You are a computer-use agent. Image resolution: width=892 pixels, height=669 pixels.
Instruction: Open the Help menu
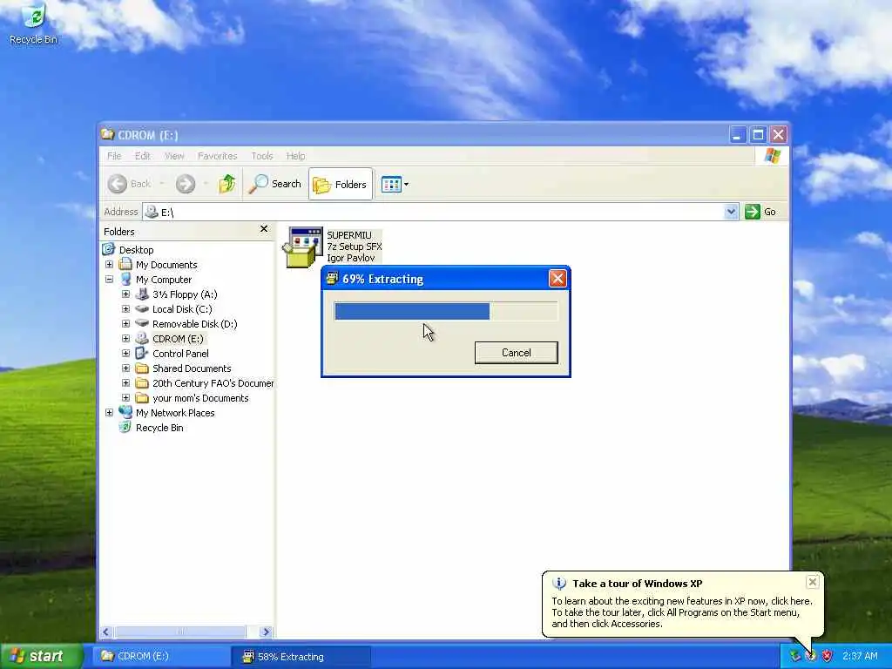[x=295, y=156]
